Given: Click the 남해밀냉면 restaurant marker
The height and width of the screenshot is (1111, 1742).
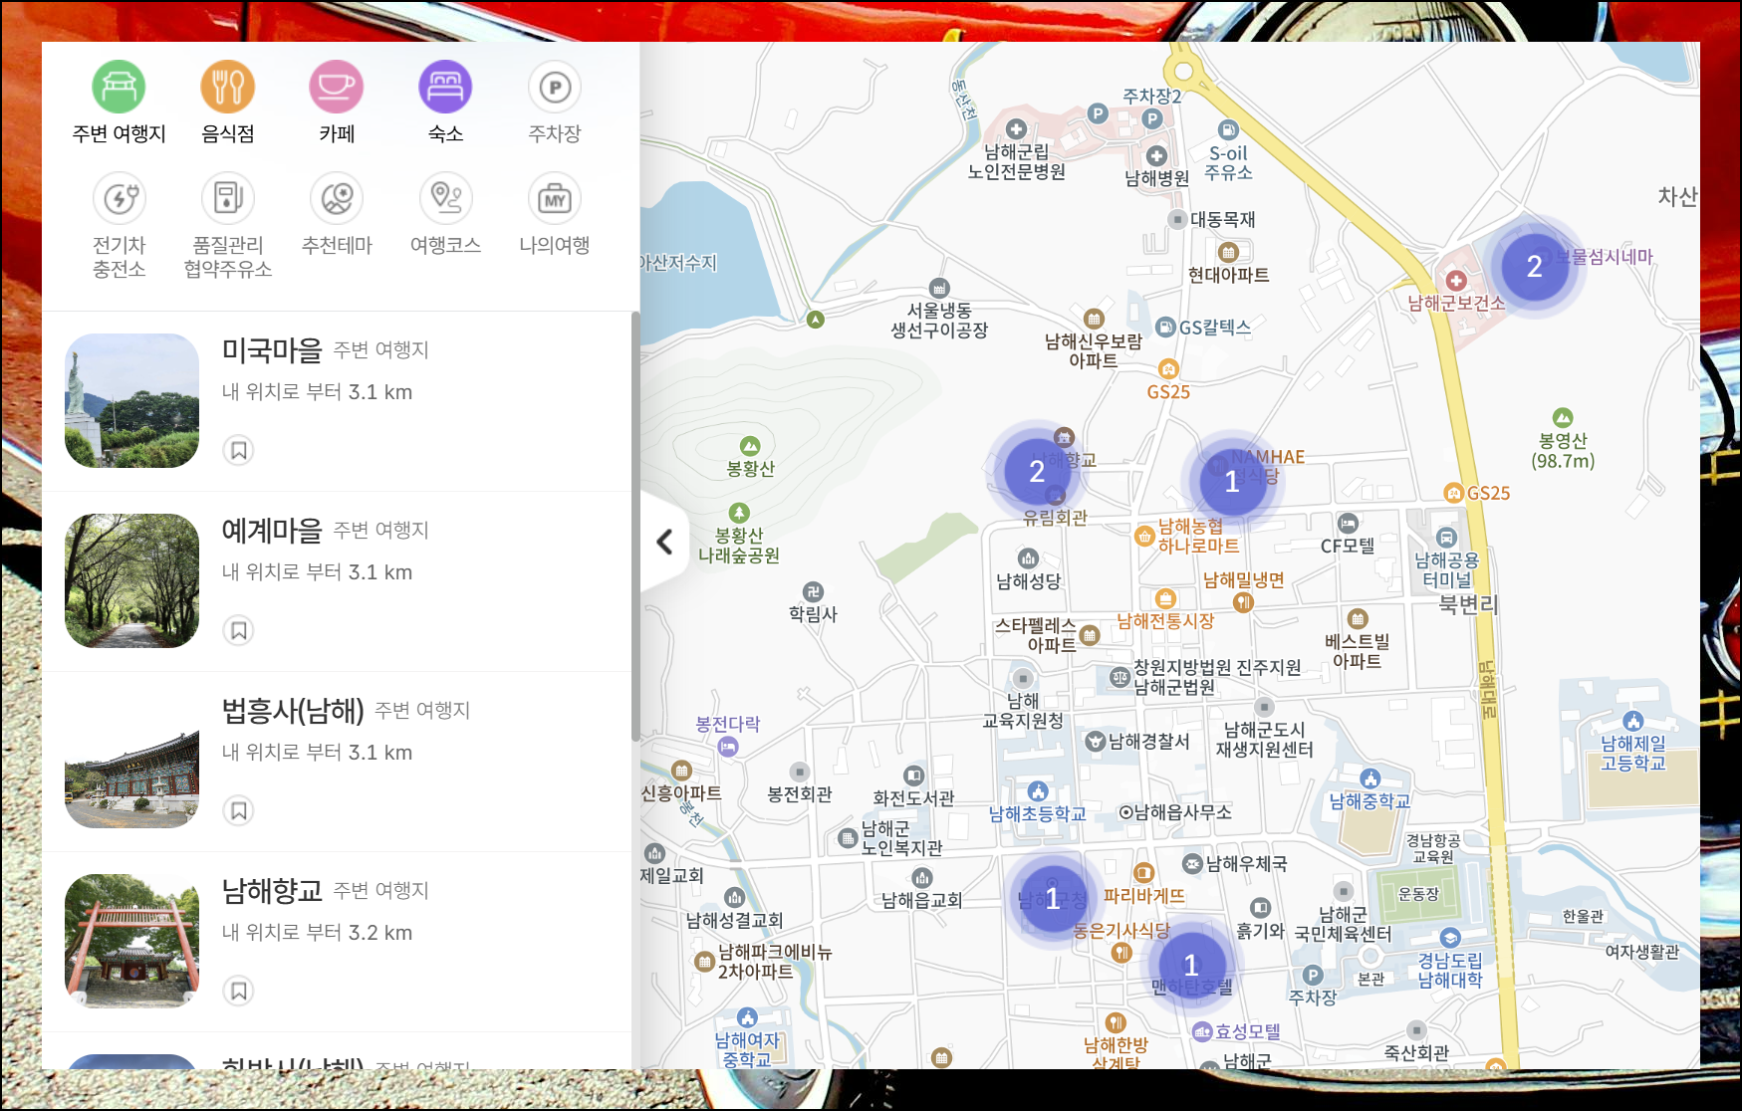Looking at the screenshot, I should point(1243,601).
